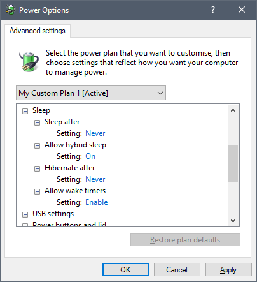Change the wake timers Enable value
This screenshot has height=282, width=257.
click(97, 202)
